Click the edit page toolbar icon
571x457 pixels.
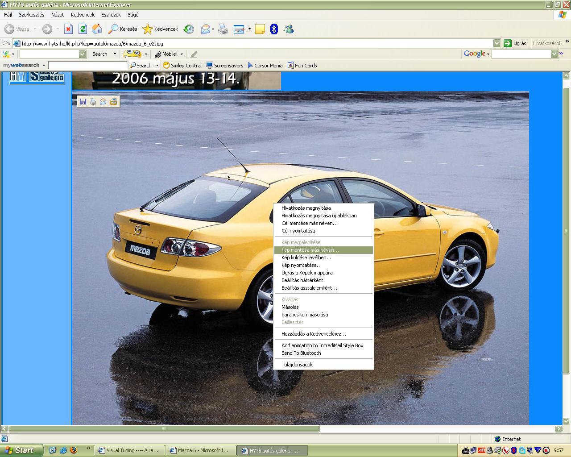(239, 29)
